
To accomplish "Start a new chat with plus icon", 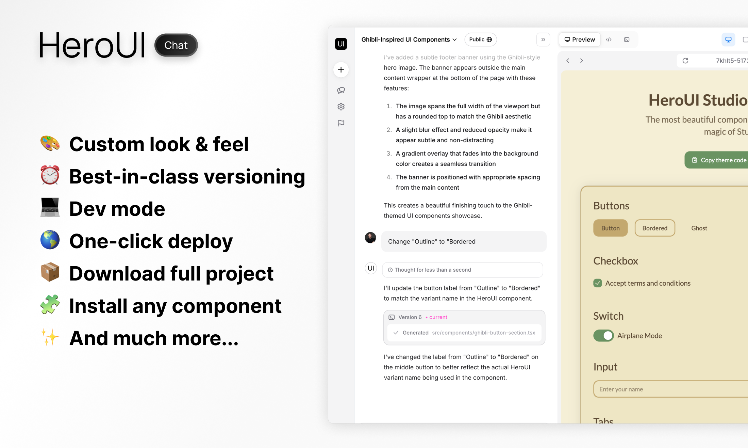I will [341, 70].
